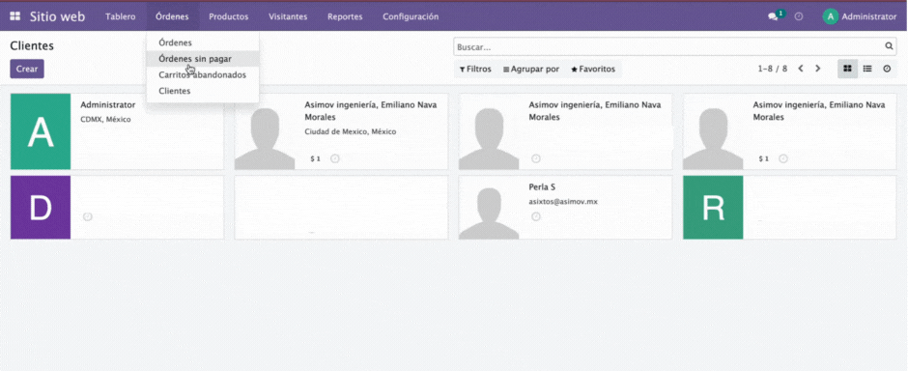Click the Administrator user avatar

click(x=831, y=16)
